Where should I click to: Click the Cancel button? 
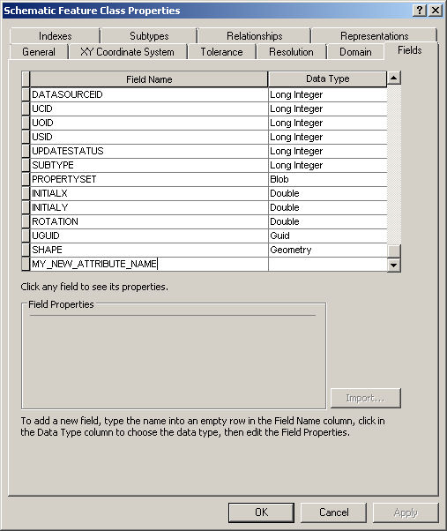333,512
